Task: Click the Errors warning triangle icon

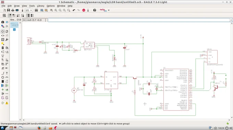Action: tap(7, 103)
